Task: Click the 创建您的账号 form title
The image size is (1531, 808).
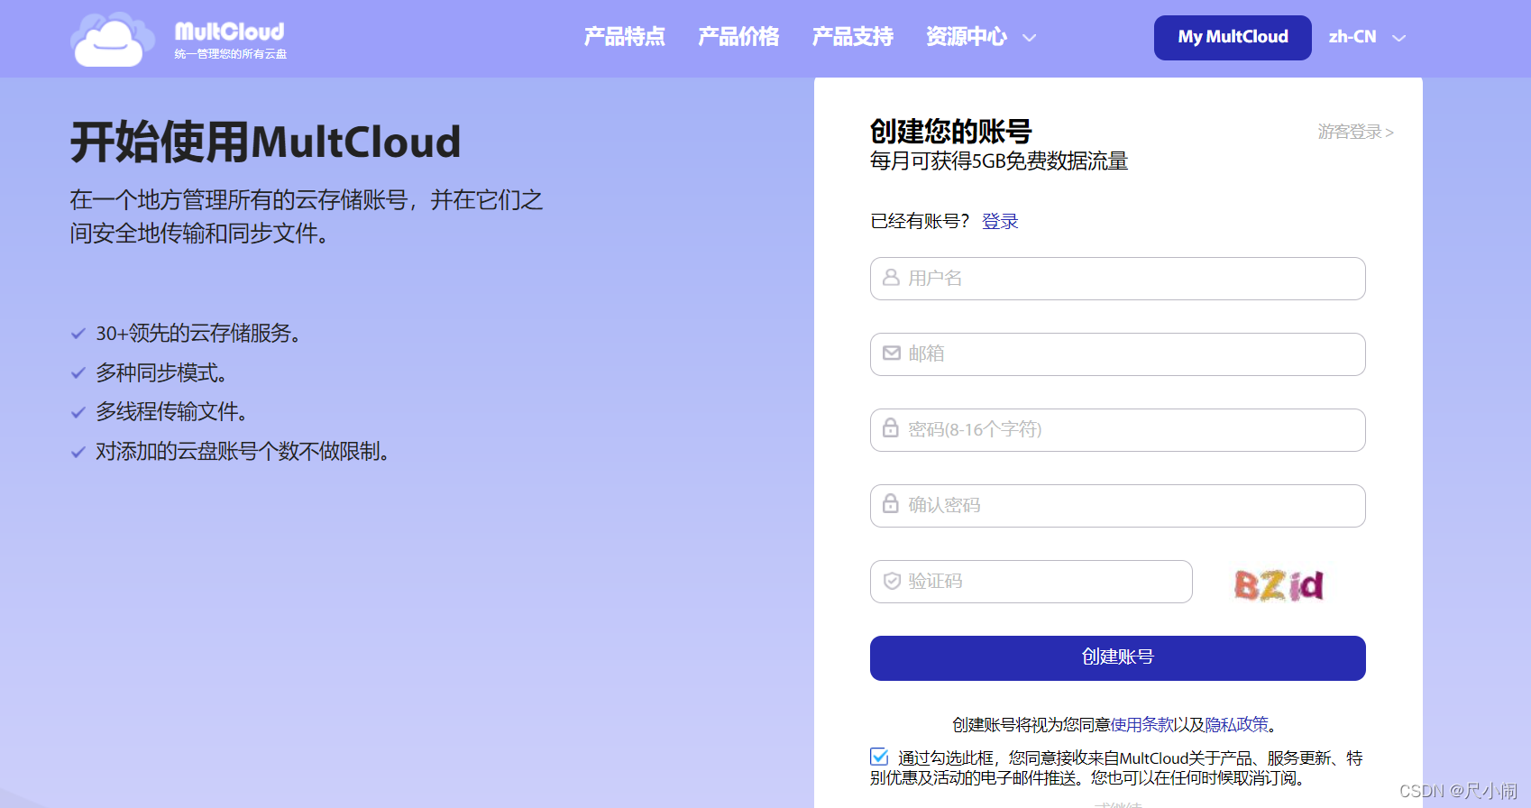Action: click(950, 132)
